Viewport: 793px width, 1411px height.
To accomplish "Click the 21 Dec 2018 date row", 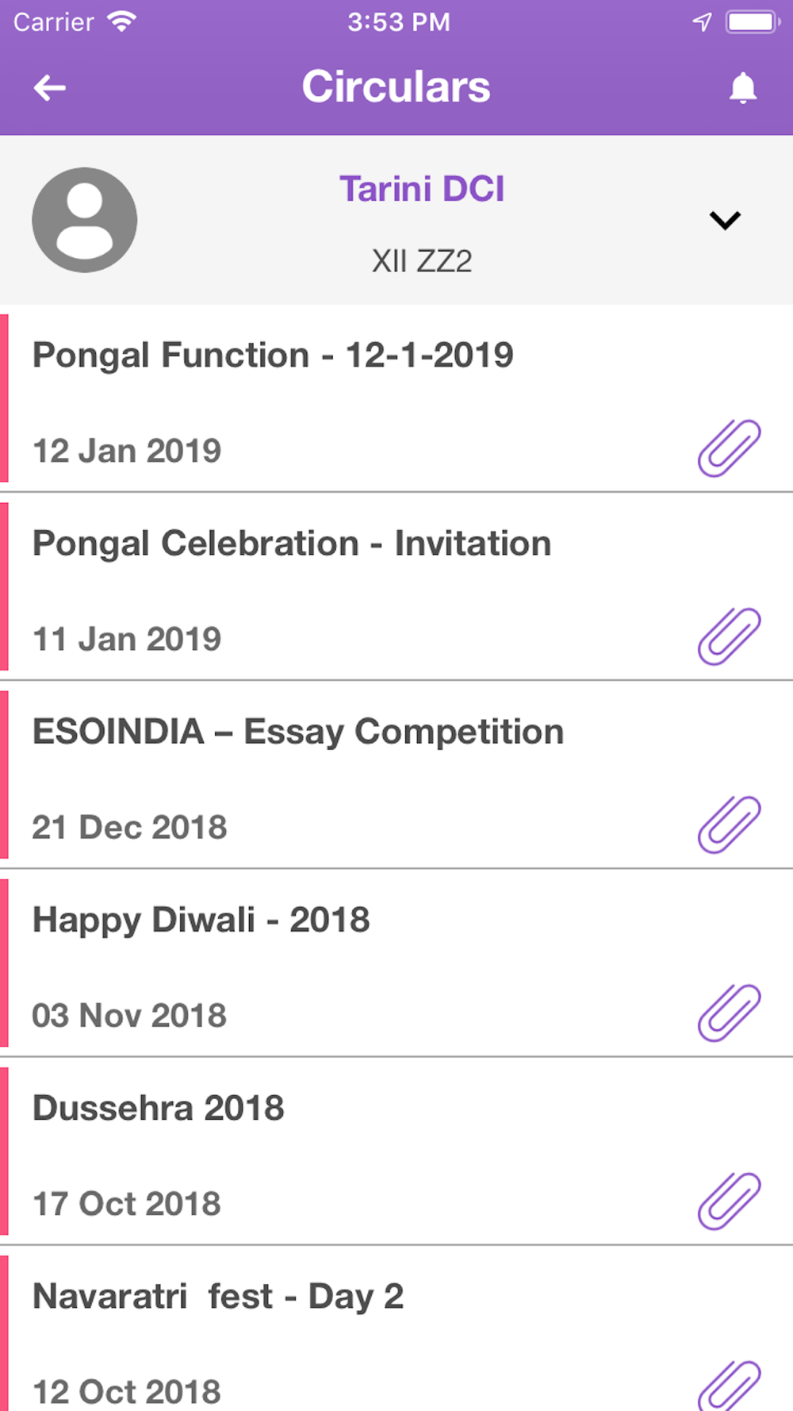I will click(129, 827).
